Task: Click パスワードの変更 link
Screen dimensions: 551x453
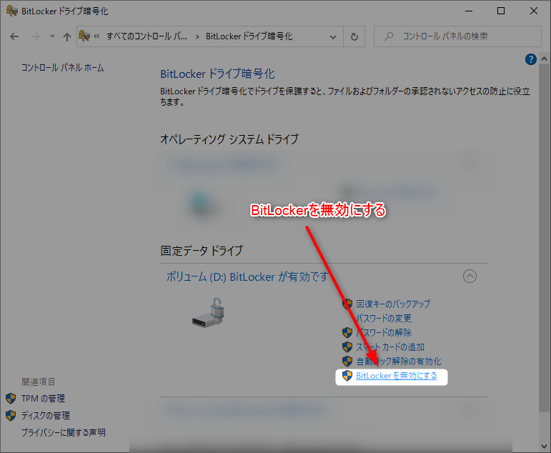Action: 383,318
